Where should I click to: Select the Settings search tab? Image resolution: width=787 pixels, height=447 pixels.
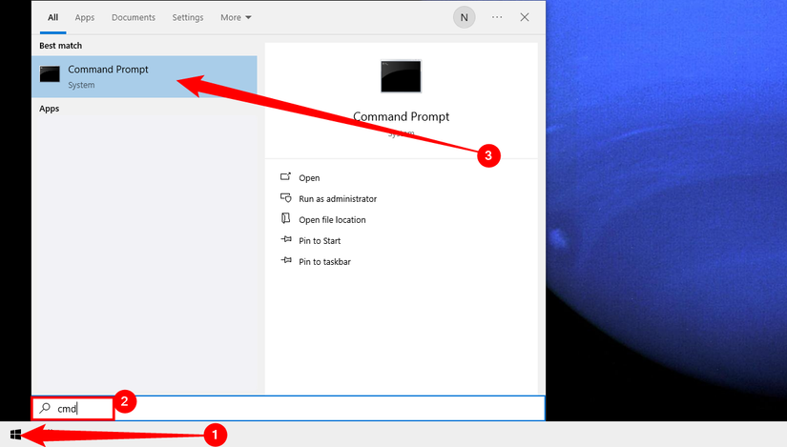188,17
